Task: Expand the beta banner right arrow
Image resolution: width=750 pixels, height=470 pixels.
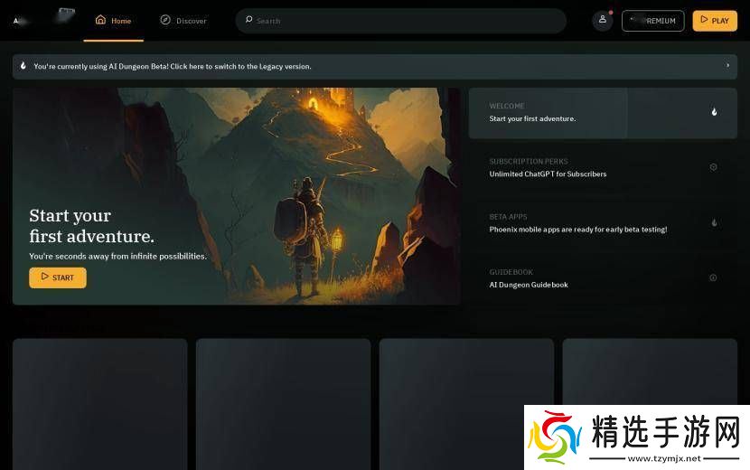Action: coord(727,66)
